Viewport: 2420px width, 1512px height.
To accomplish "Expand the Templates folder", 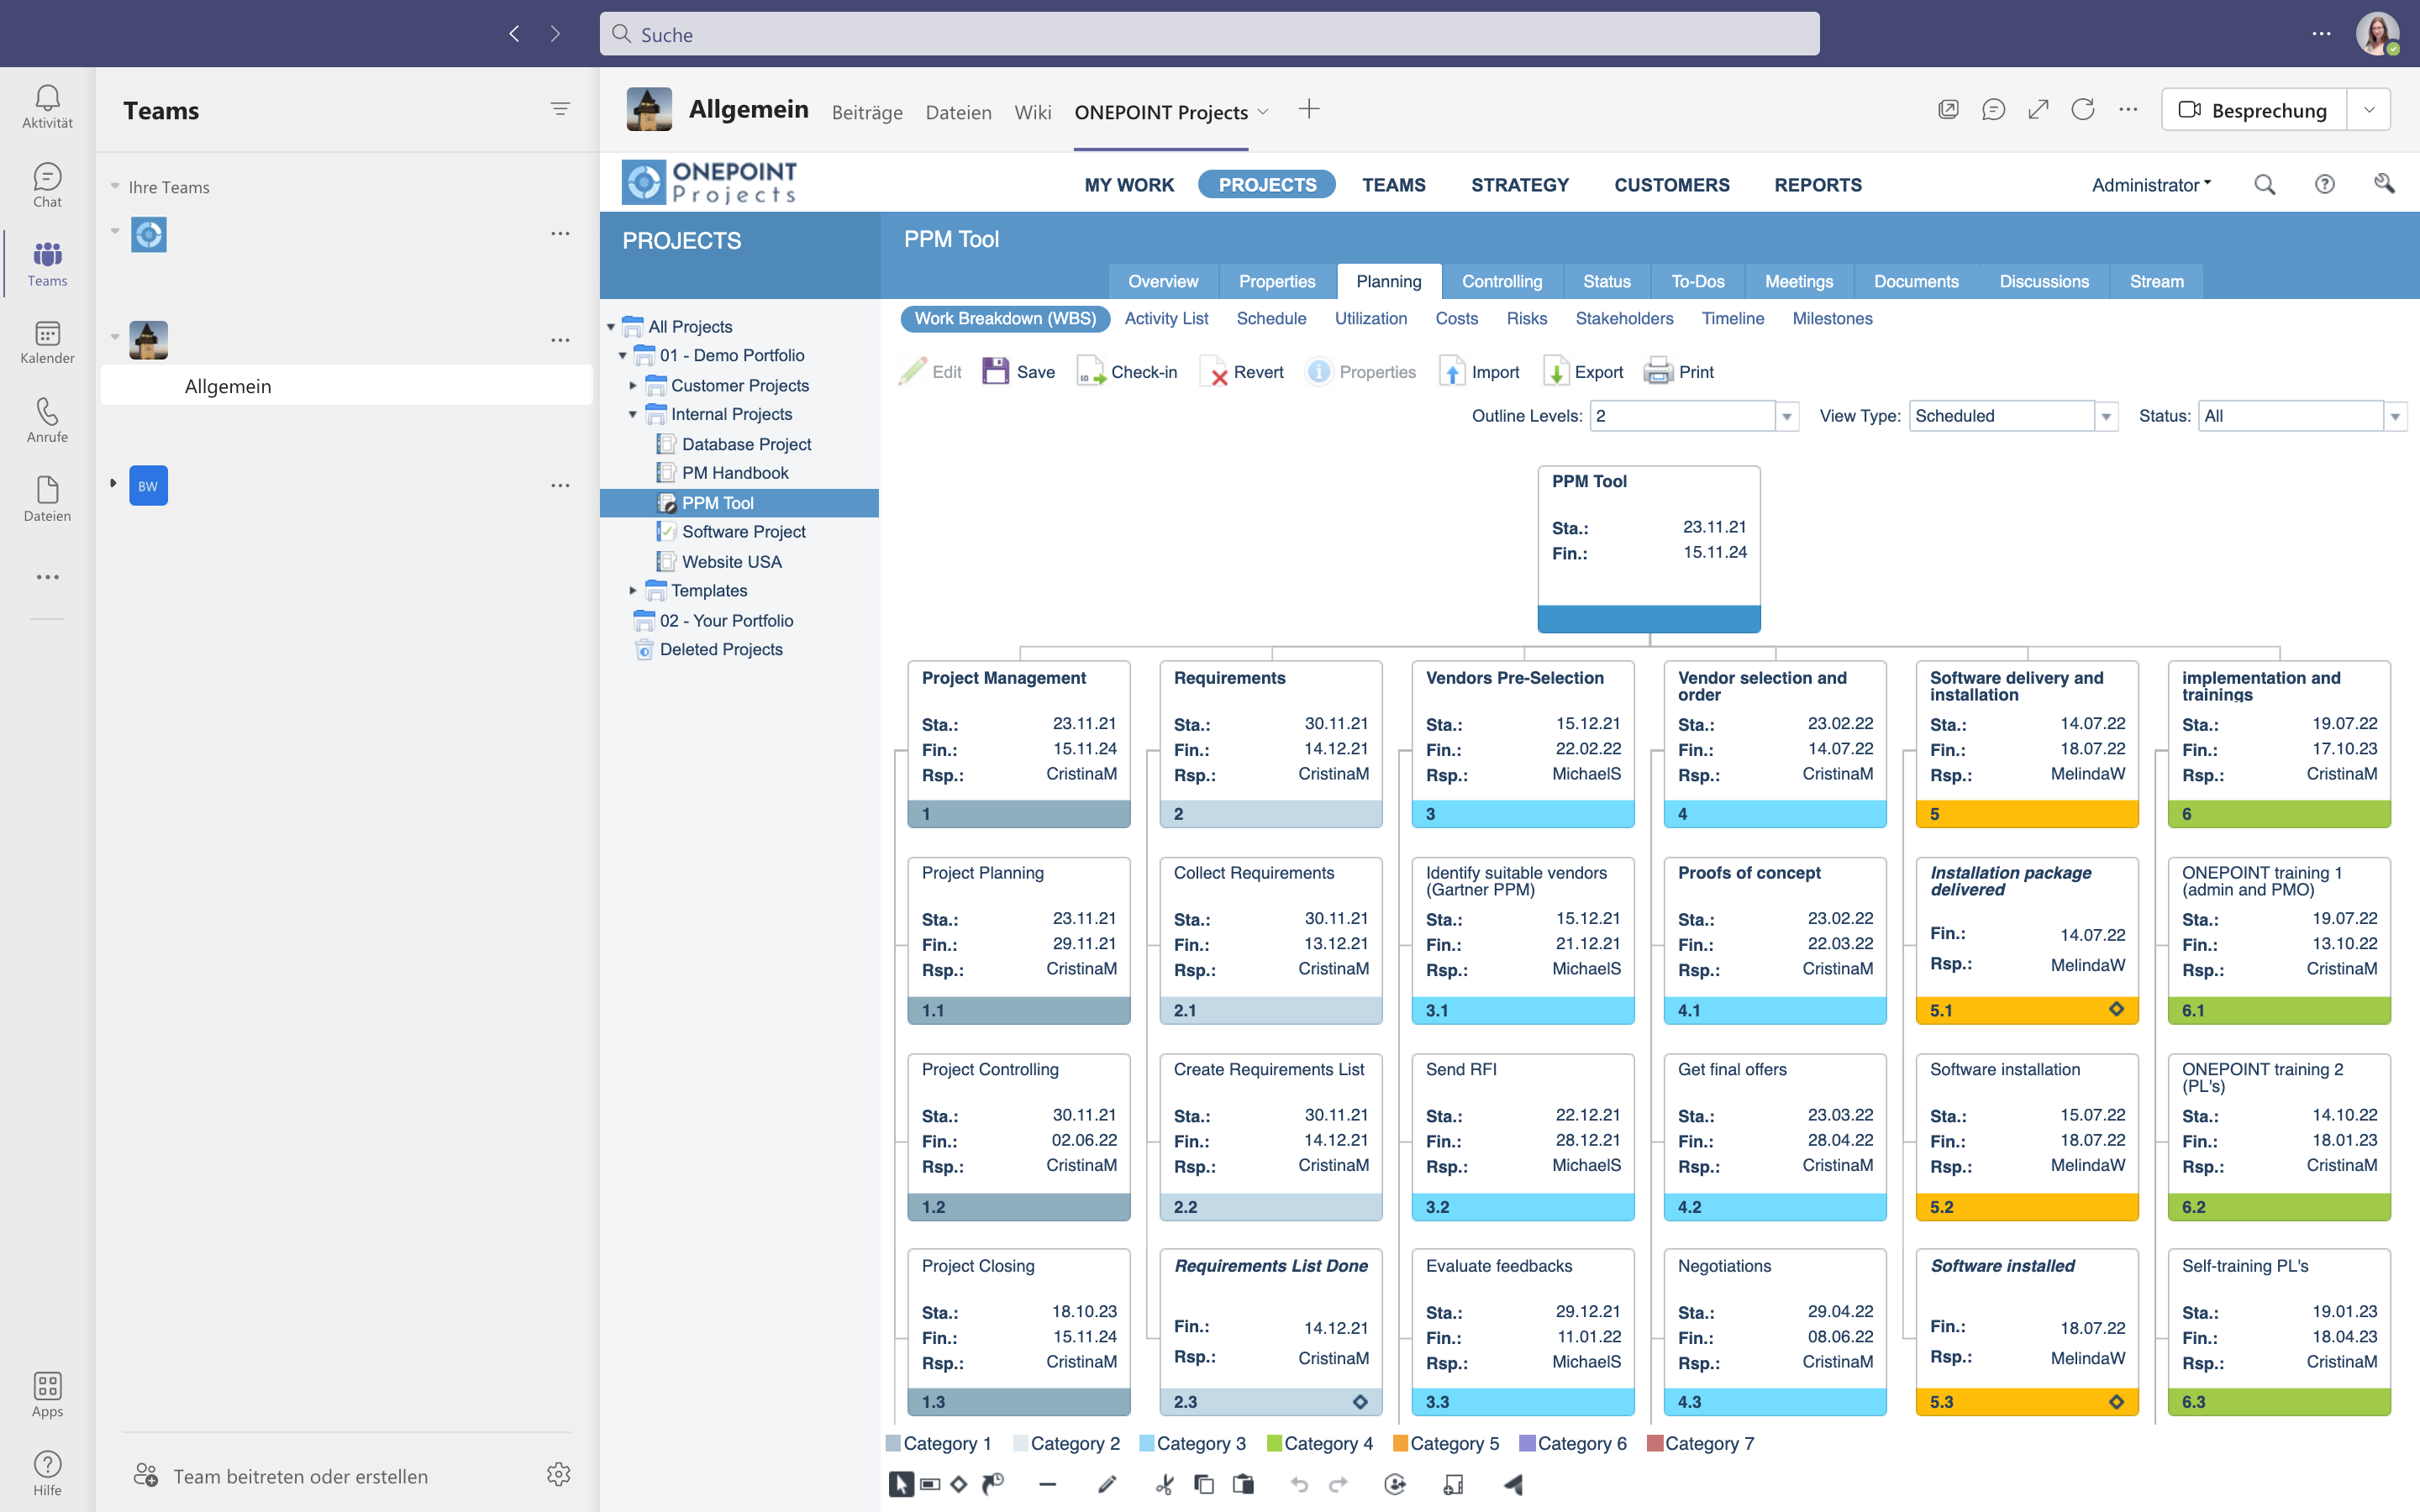I will [x=633, y=591].
